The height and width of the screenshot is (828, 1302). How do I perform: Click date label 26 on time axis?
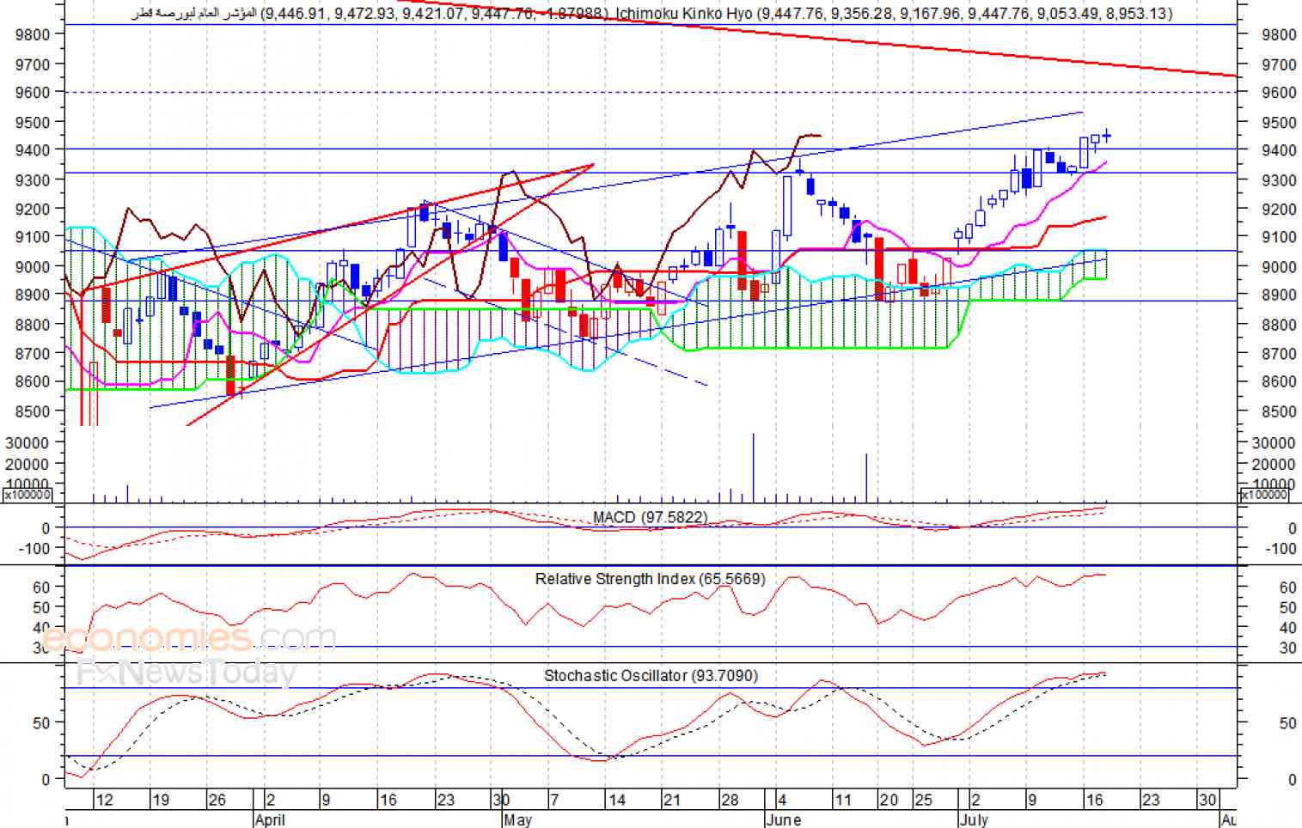[x=217, y=800]
